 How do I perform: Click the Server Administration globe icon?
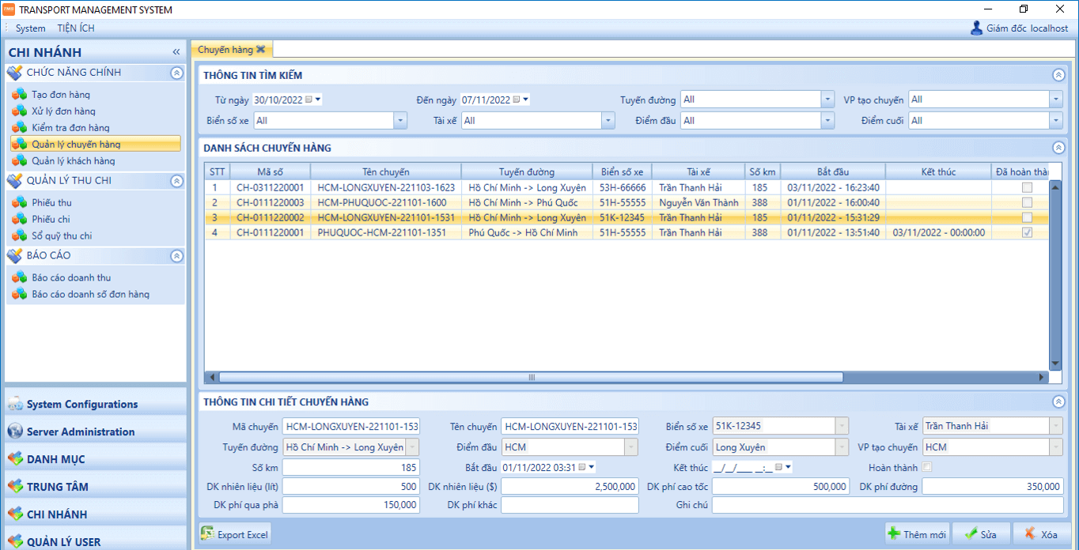point(15,431)
